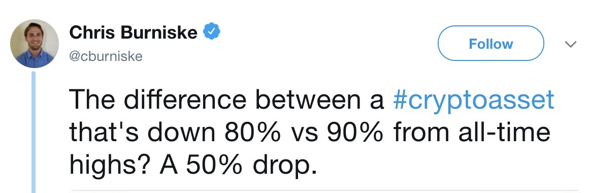Click the blue verified badge icon
The height and width of the screenshot is (193, 589).
click(x=212, y=31)
